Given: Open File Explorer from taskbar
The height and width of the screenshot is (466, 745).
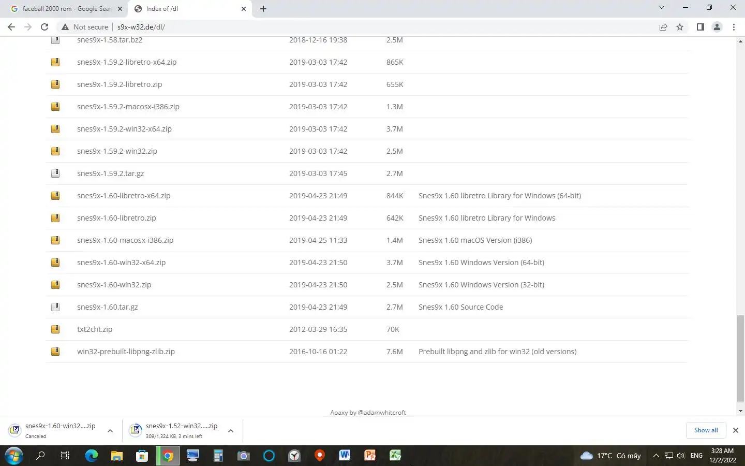Looking at the screenshot, I should (117, 456).
